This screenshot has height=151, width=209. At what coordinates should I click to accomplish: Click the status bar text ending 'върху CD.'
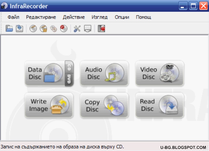point(62,147)
